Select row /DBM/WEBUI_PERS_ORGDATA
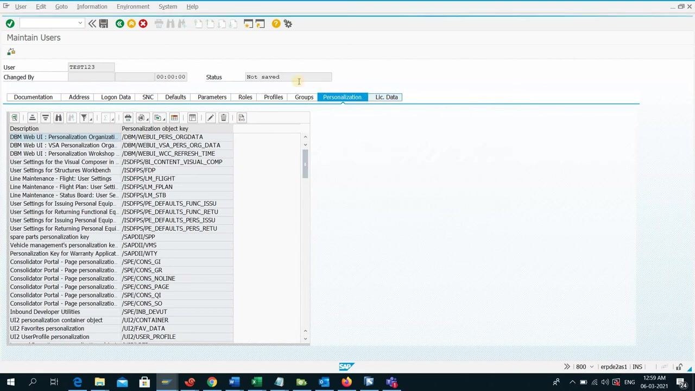This screenshot has width=695, height=391. (x=121, y=137)
